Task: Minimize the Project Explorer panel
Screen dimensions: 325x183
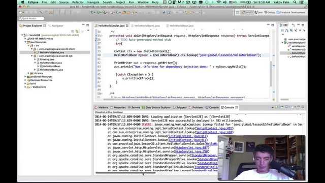Action: tap(83, 25)
